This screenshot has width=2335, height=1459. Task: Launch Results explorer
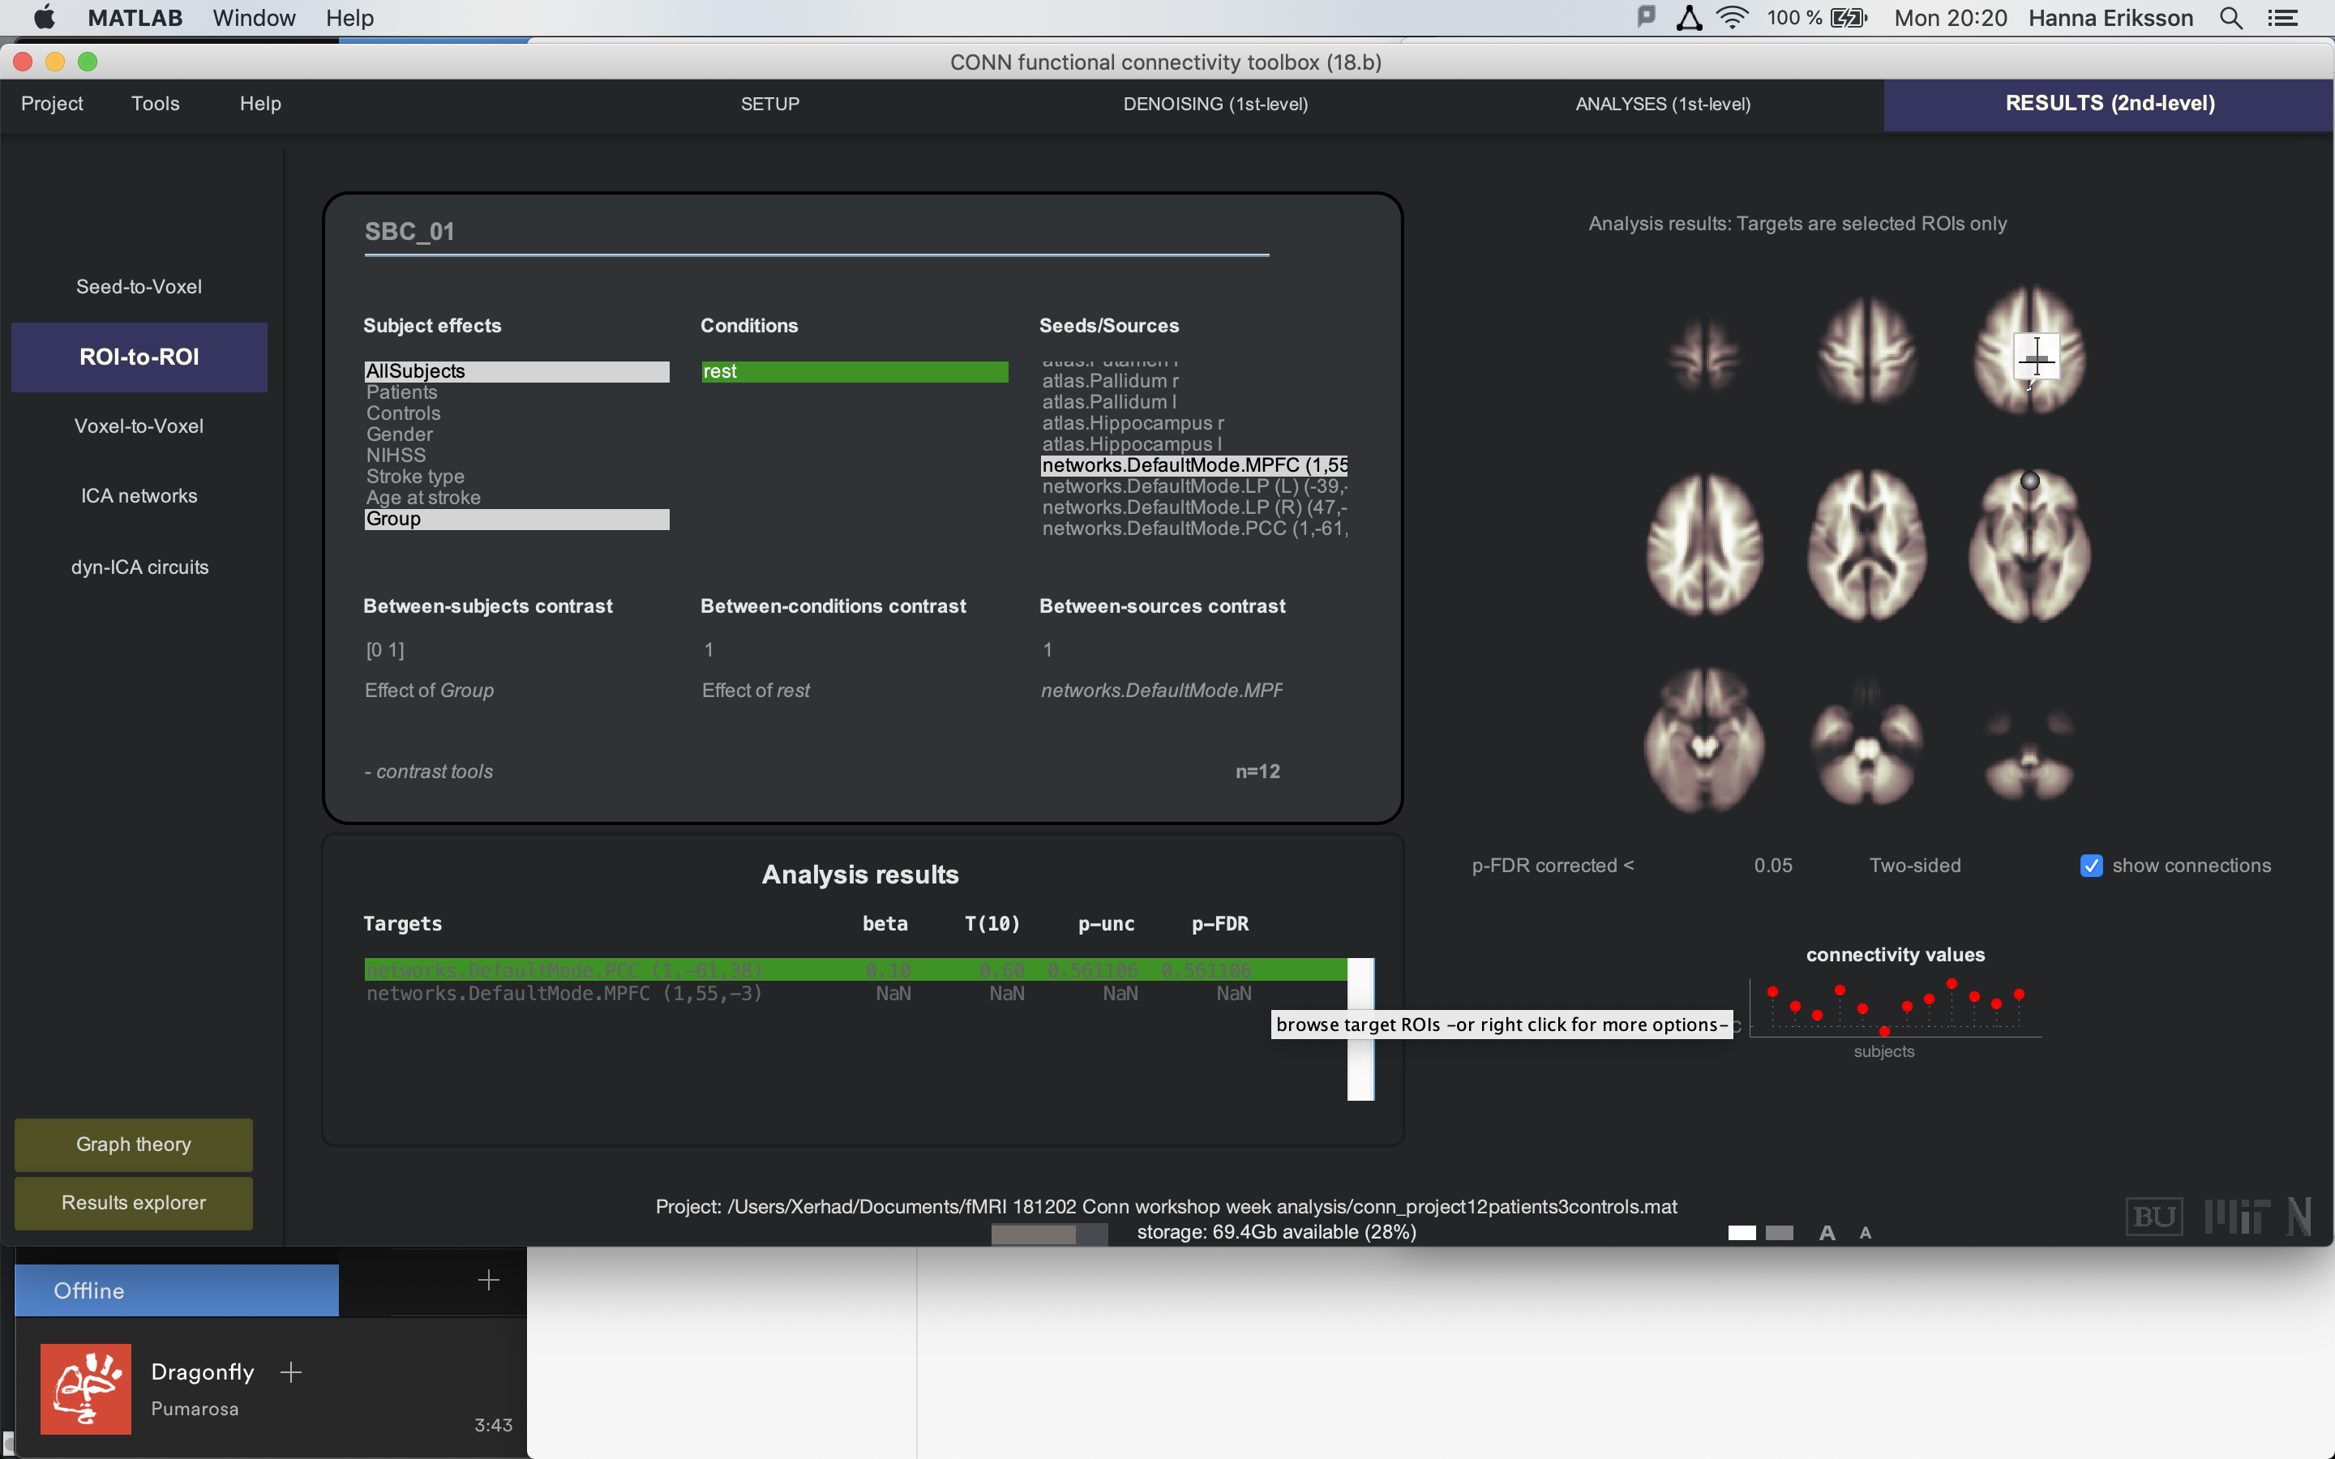[134, 1202]
